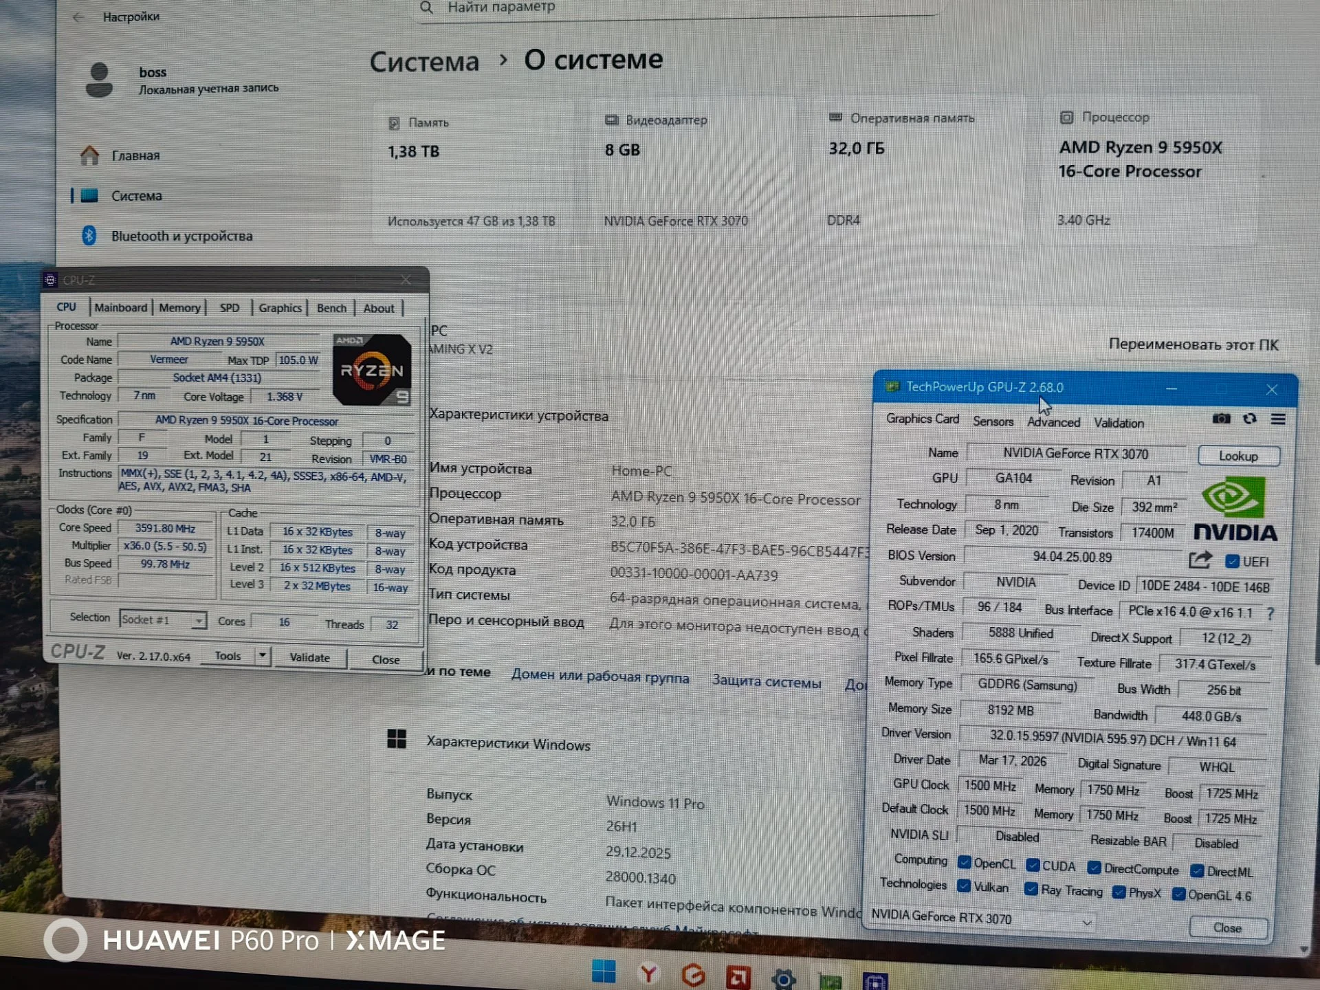The width and height of the screenshot is (1320, 990).
Task: Open the GPU-Z icon on the taskbar
Action: pos(830,980)
